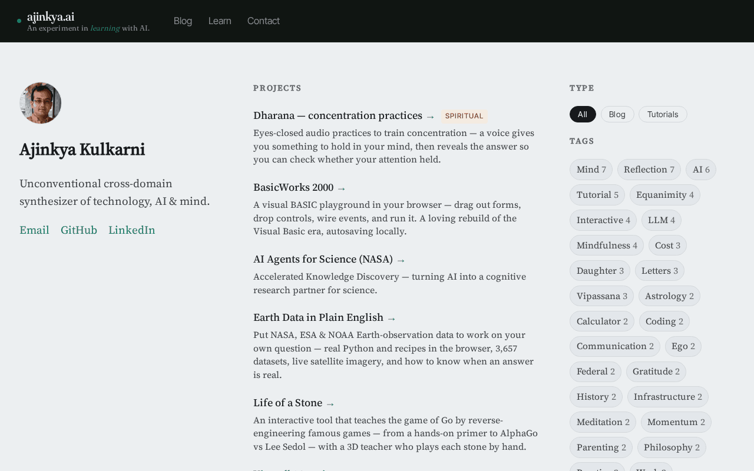Screen dimensions: 754x471
Task: Click the arrow after Dharana concentration practices
Action: pyautogui.click(x=430, y=117)
